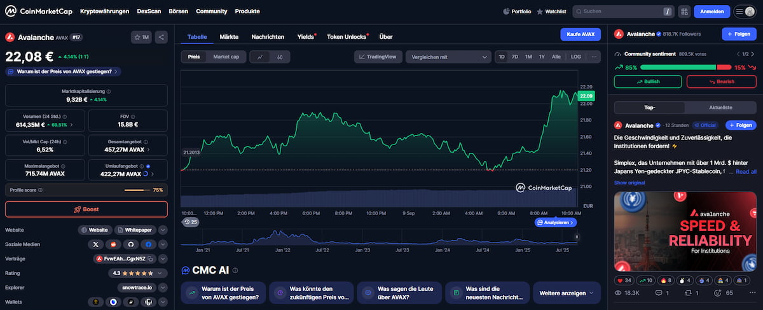This screenshot has width=763, height=310.
Task: Open the Reddit social link
Action: pos(114,244)
